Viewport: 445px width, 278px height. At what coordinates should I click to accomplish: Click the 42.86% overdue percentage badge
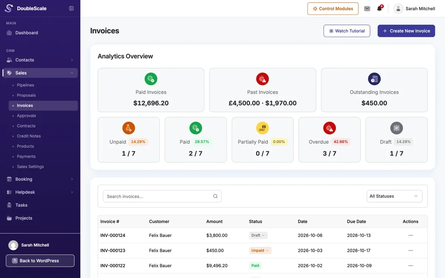tap(340, 142)
